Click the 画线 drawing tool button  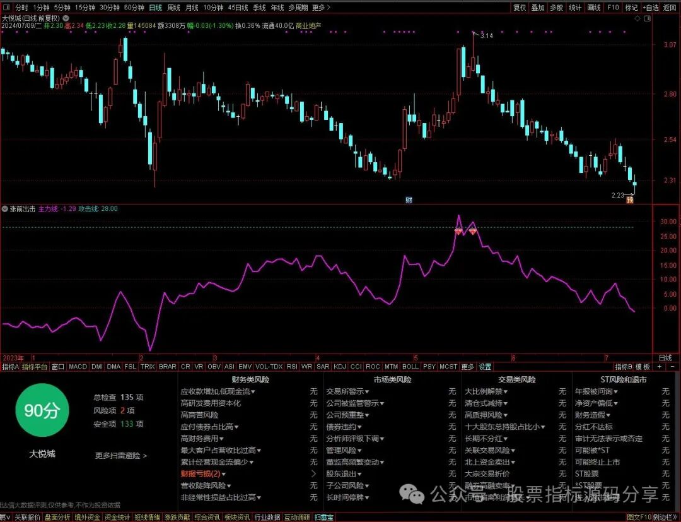click(594, 8)
